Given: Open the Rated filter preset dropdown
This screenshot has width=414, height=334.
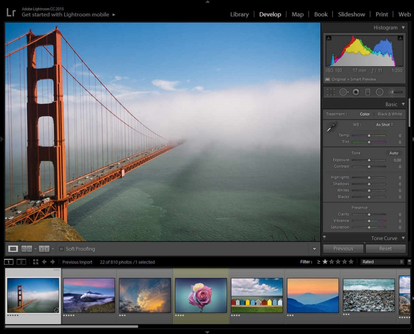Looking at the screenshot, I should click(382, 262).
